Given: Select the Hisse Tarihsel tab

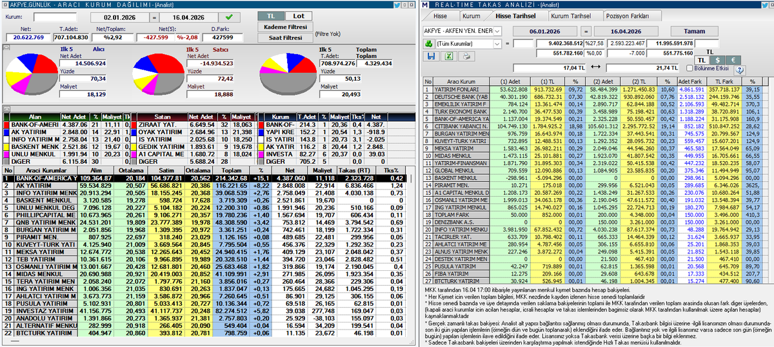Looking at the screenshot, I should pos(517,15).
